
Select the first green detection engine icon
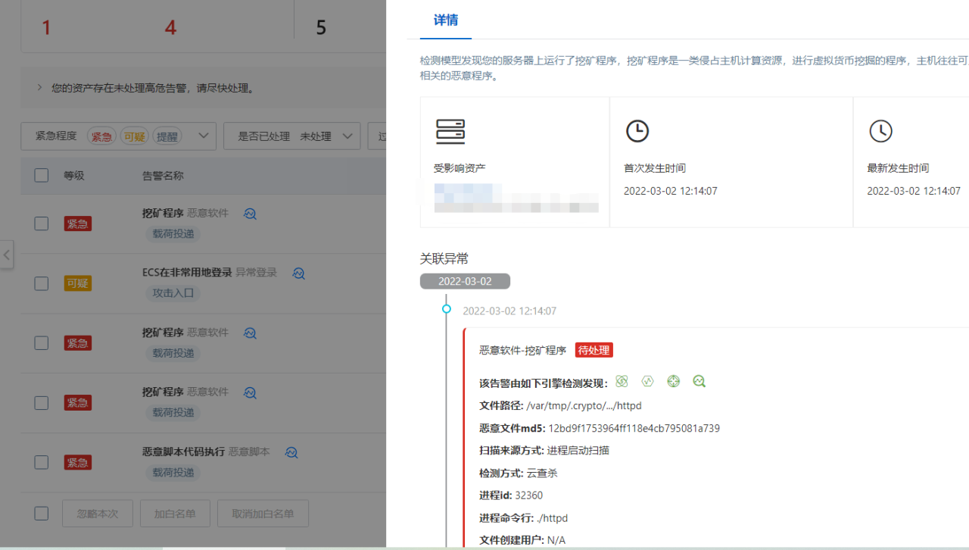pos(622,381)
